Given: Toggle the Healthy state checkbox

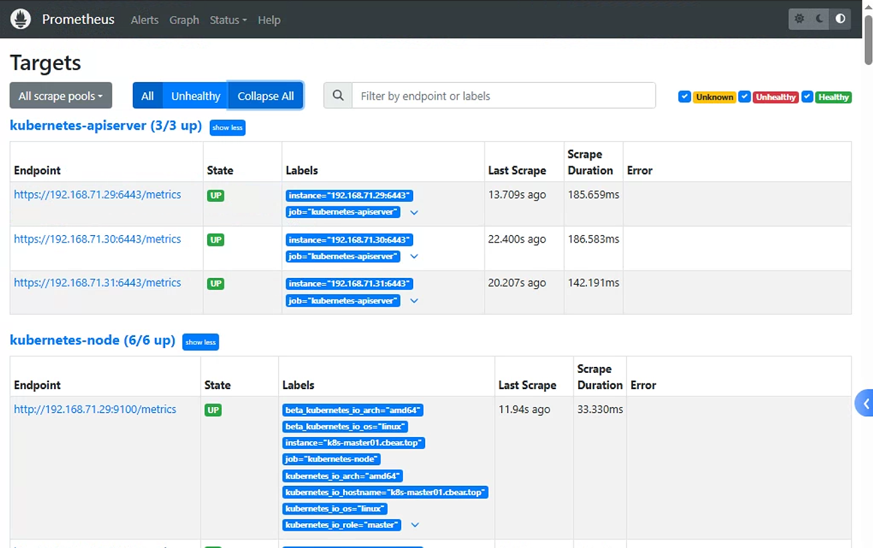Looking at the screenshot, I should point(807,97).
